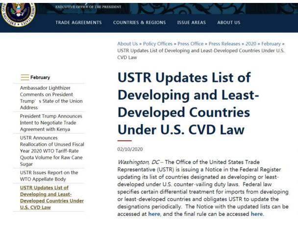The width and height of the screenshot is (298, 237).
Task: Open the About Us navigation menu
Action: (228, 22)
